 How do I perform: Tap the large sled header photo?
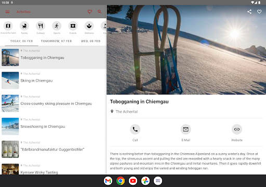(186, 50)
